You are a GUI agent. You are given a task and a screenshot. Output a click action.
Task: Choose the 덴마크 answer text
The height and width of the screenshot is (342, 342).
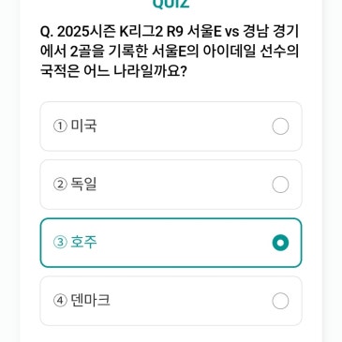tap(91, 301)
